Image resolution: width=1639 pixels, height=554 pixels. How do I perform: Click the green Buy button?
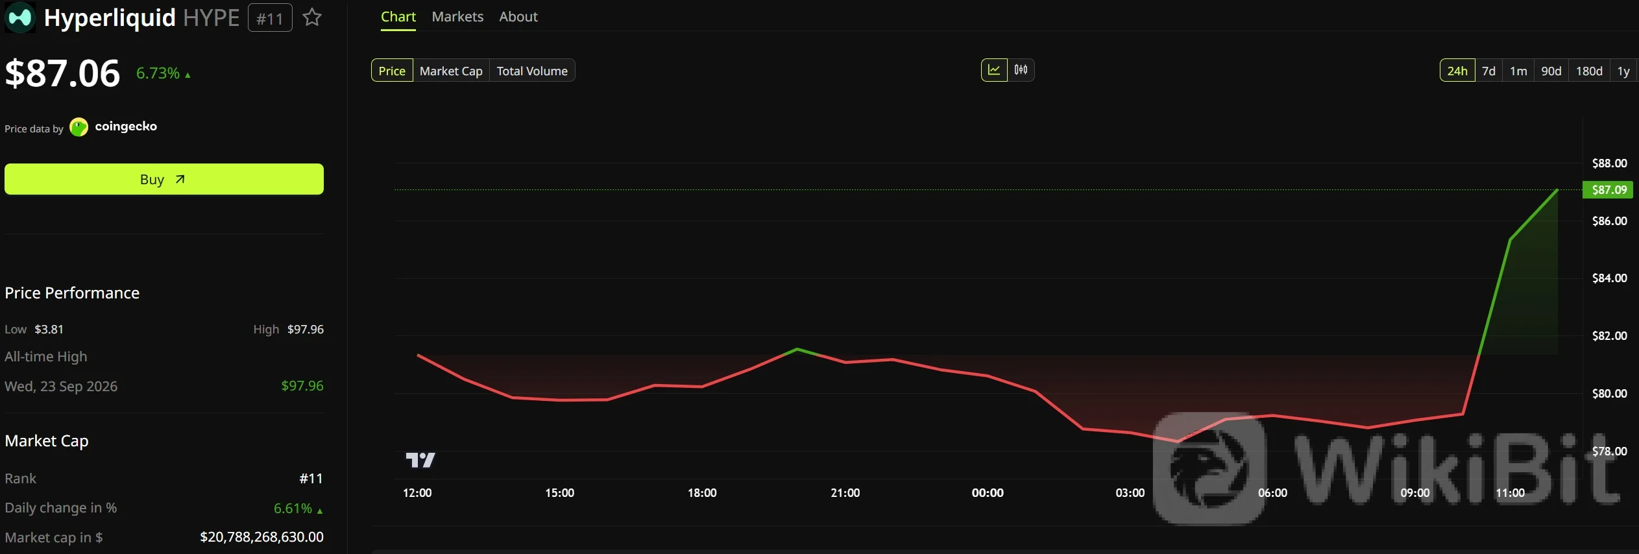pyautogui.click(x=164, y=179)
